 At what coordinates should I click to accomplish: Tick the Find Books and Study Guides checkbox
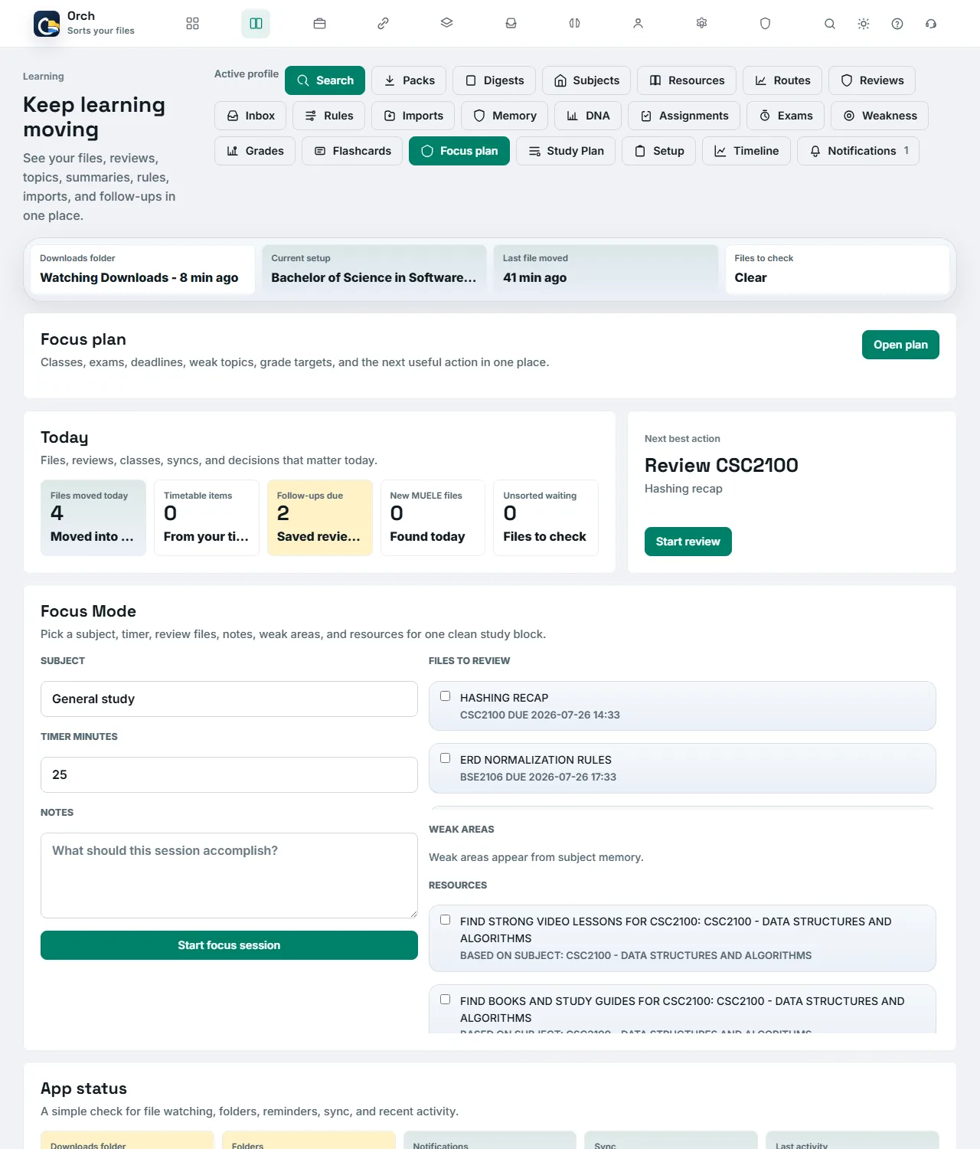coord(445,1000)
